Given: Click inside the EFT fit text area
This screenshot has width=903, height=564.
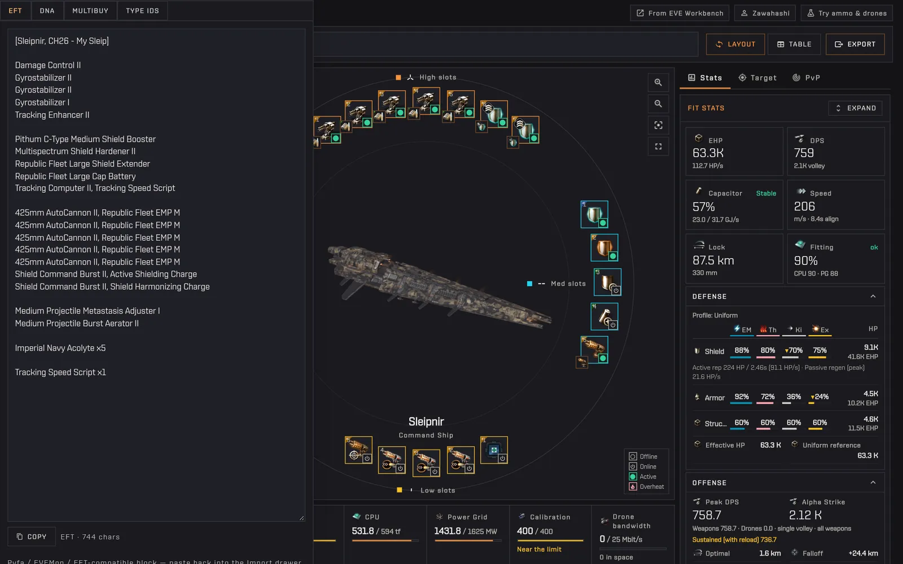Looking at the screenshot, I should (156, 275).
